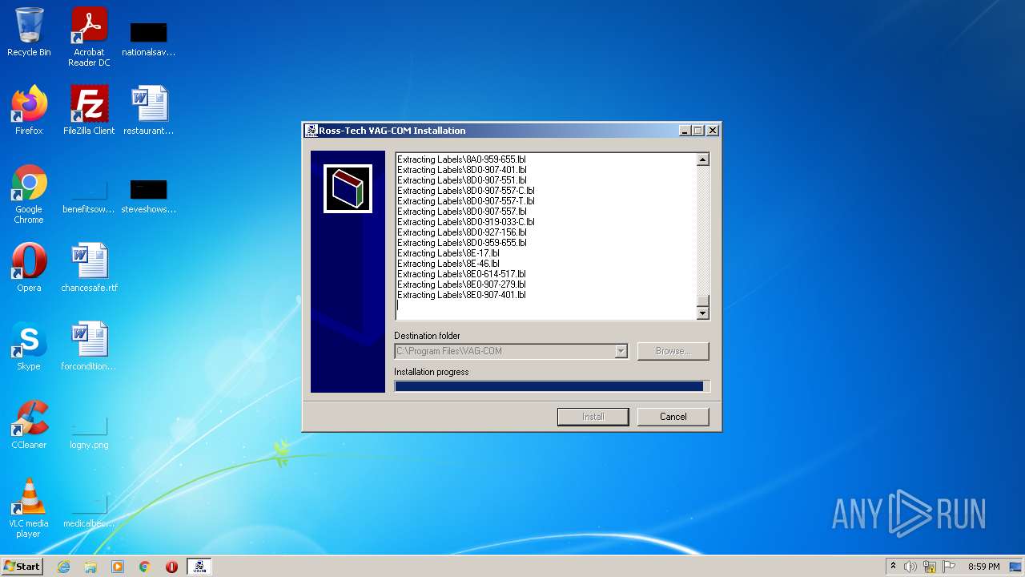Open Windows Explorer taskbar icon
This screenshot has height=577, width=1025.
tap(90, 567)
